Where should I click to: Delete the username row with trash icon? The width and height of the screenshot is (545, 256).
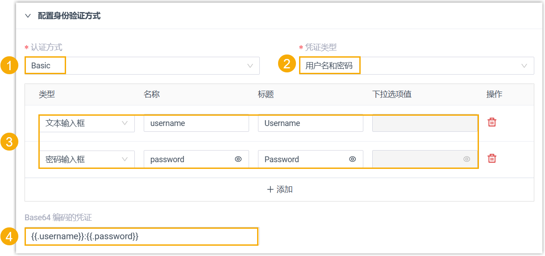point(492,122)
